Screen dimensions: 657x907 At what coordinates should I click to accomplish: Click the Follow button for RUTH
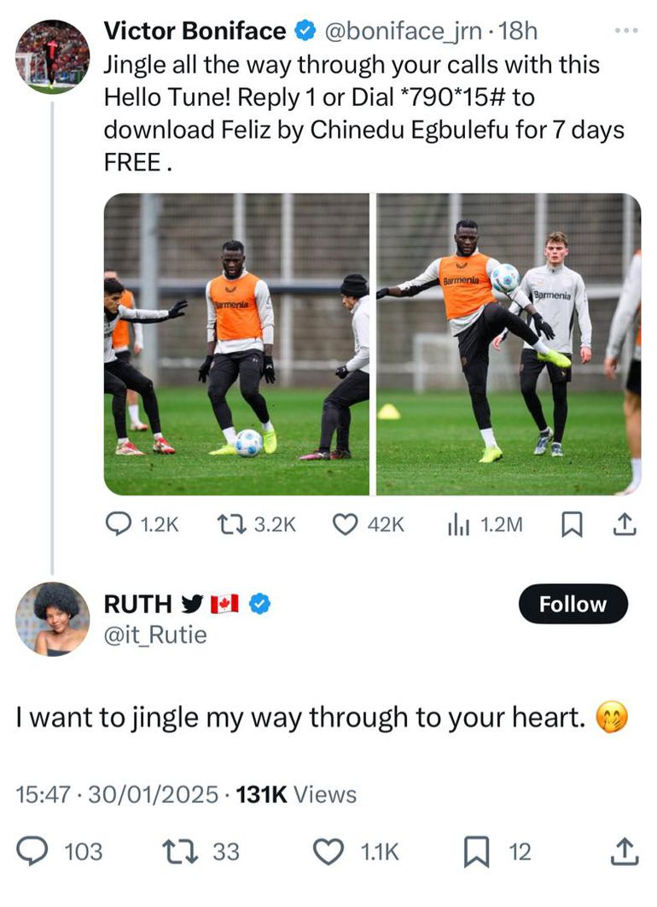point(573,605)
